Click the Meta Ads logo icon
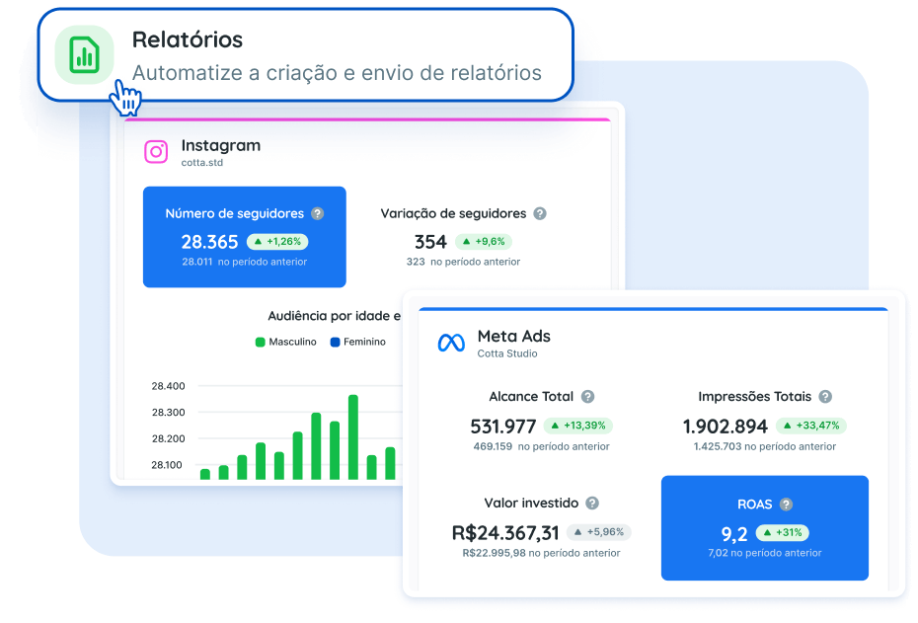Viewport: 918px width, 623px height. coord(451,344)
